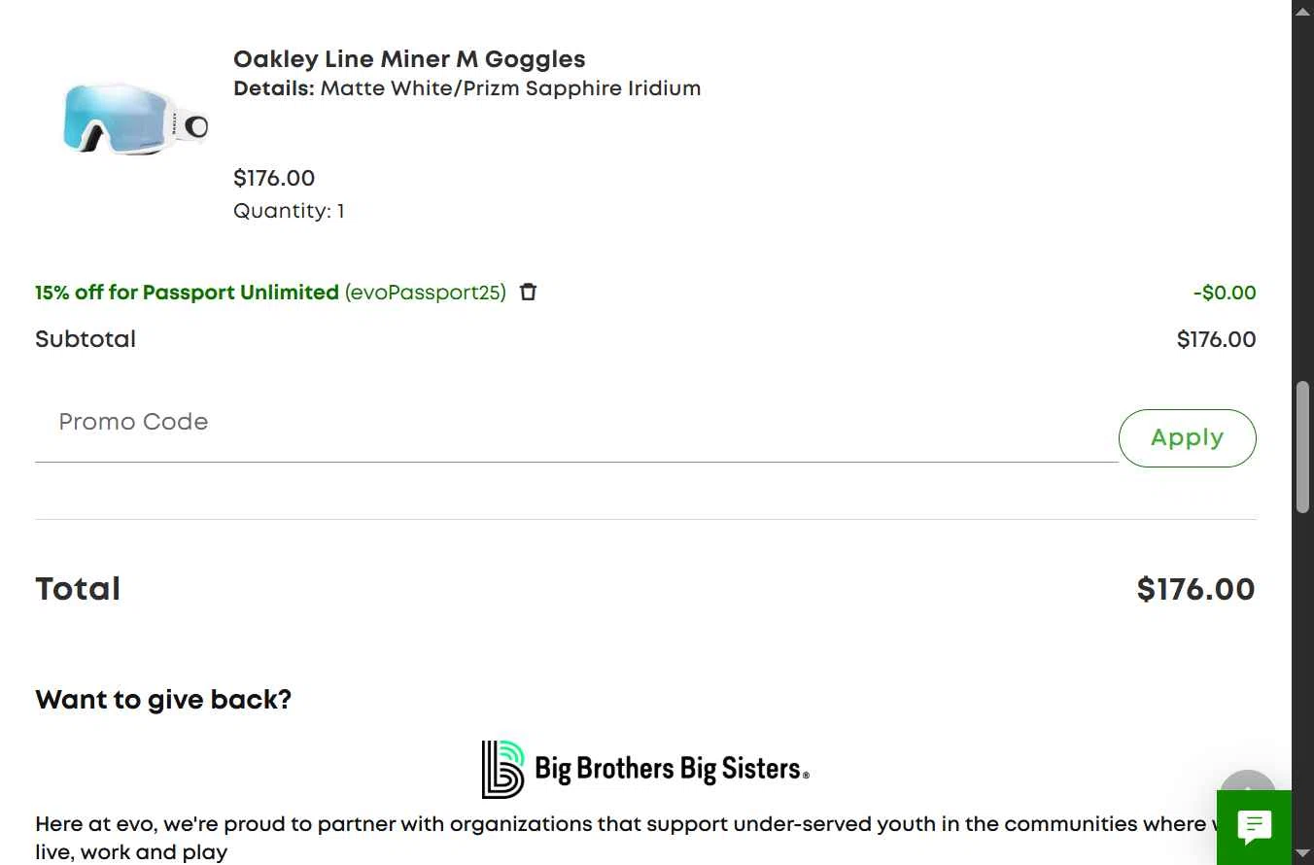1314x865 pixels.
Task: Focus the Promo Code input field
Action: tap(575, 423)
